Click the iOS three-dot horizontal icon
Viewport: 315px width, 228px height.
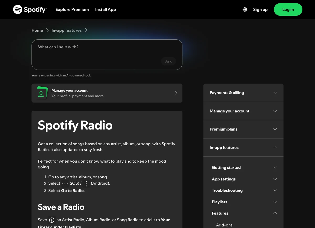65,183
